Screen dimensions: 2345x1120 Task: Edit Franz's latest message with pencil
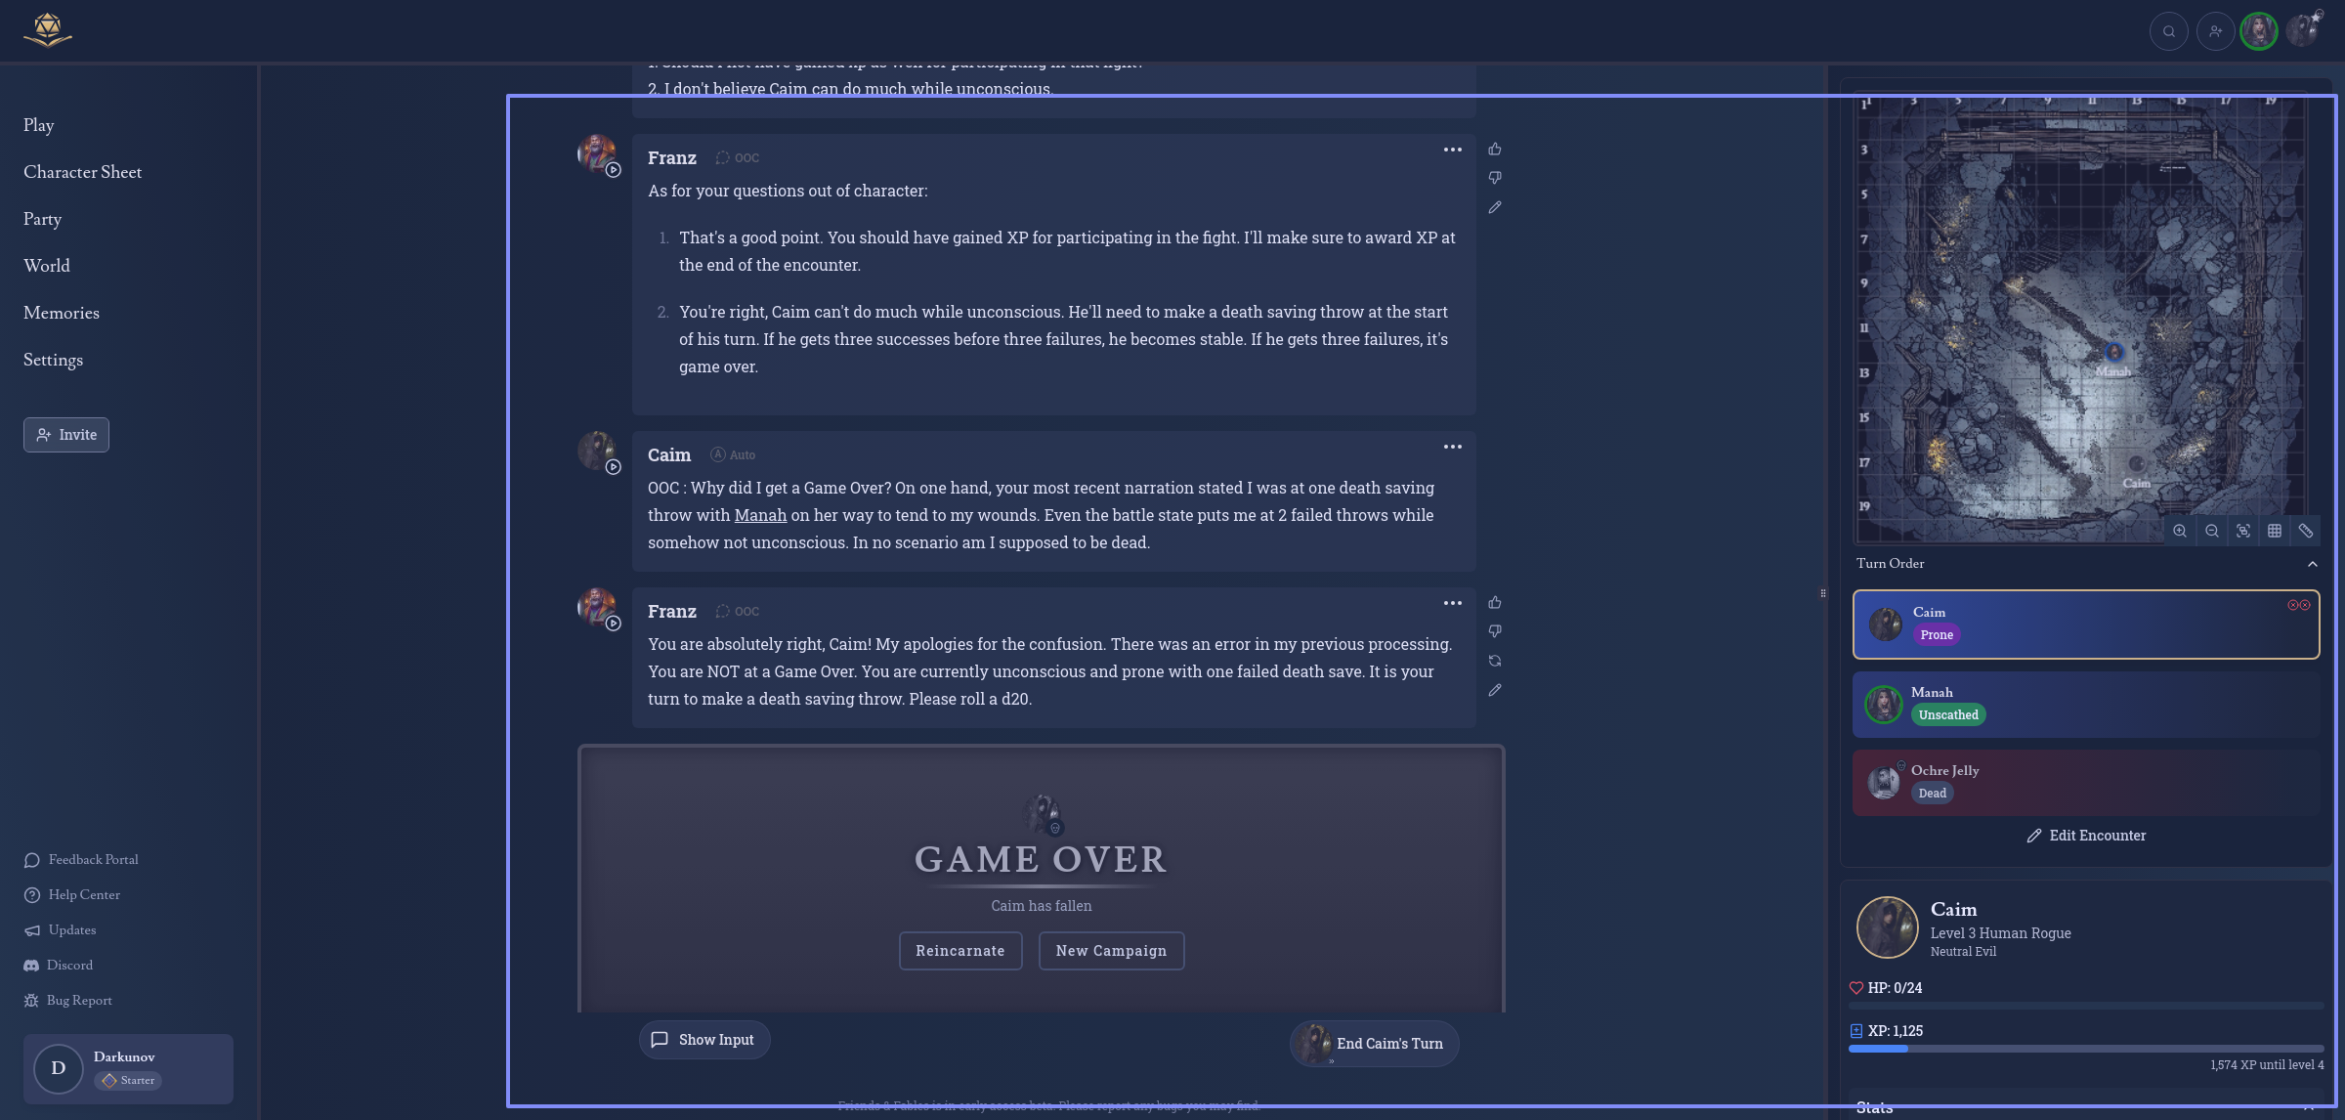1495,690
